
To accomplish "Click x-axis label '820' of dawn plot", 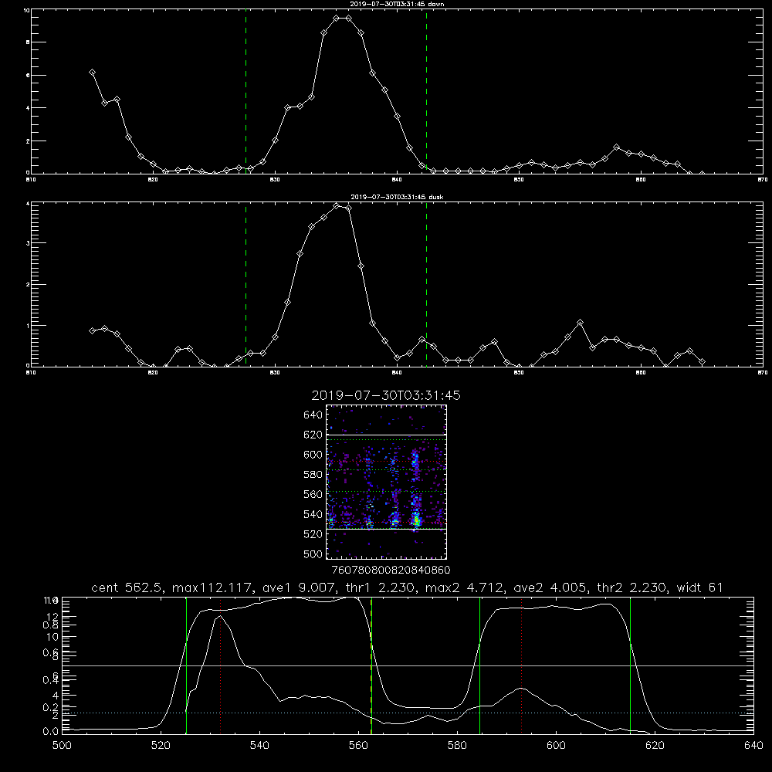I will pyautogui.click(x=153, y=180).
